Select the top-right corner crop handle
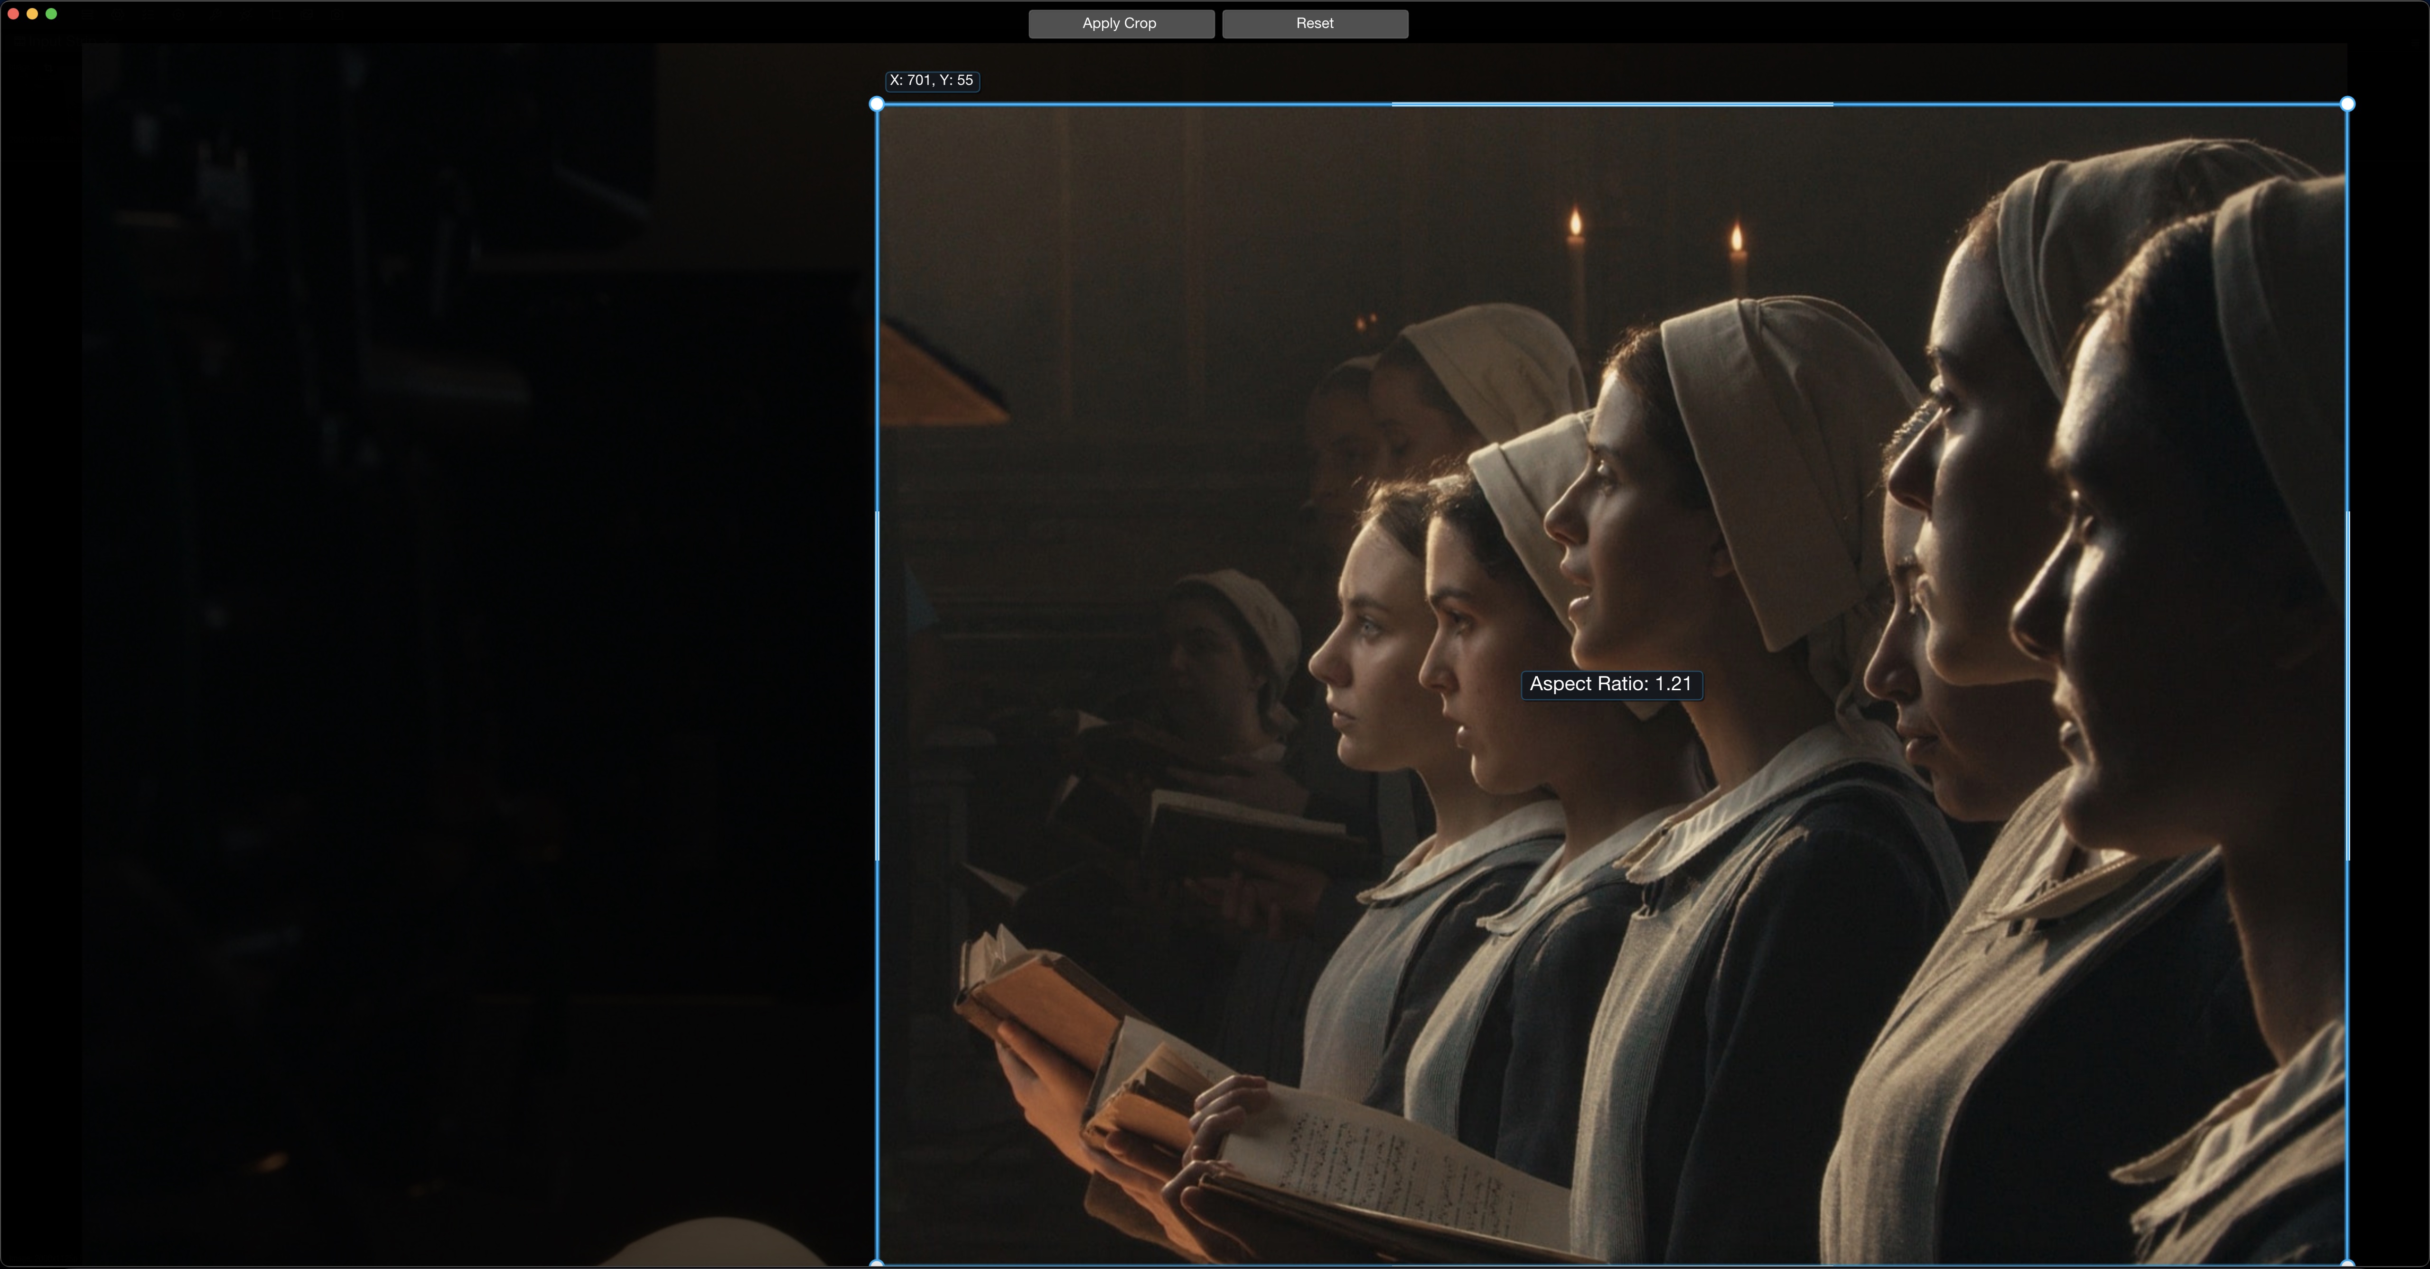This screenshot has width=2430, height=1269. (x=2347, y=105)
